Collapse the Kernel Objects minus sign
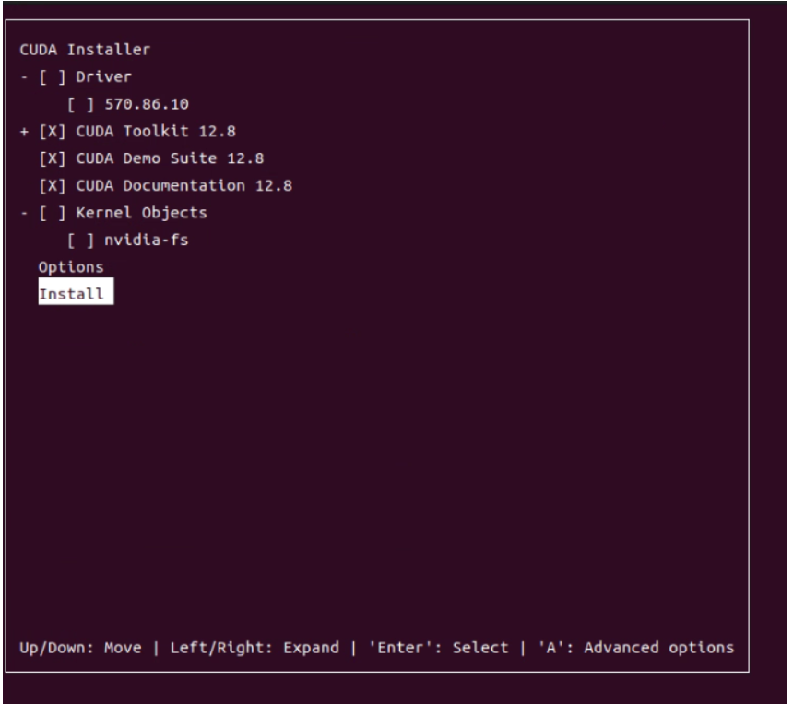 pos(23,213)
